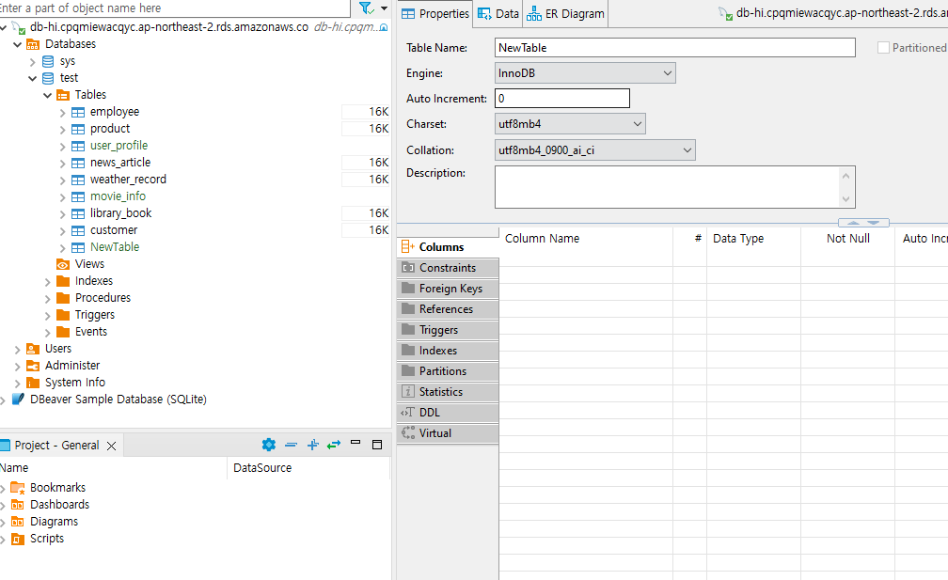The height and width of the screenshot is (580, 948).
Task: Click the news_article table icon
Action: pos(78,164)
